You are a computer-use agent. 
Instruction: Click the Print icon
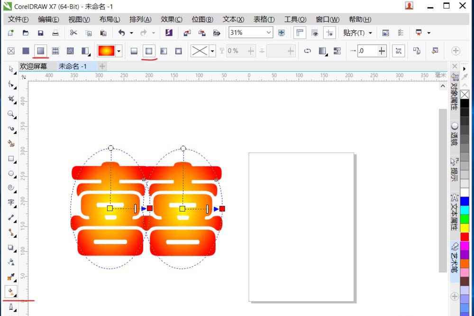(x=55, y=33)
